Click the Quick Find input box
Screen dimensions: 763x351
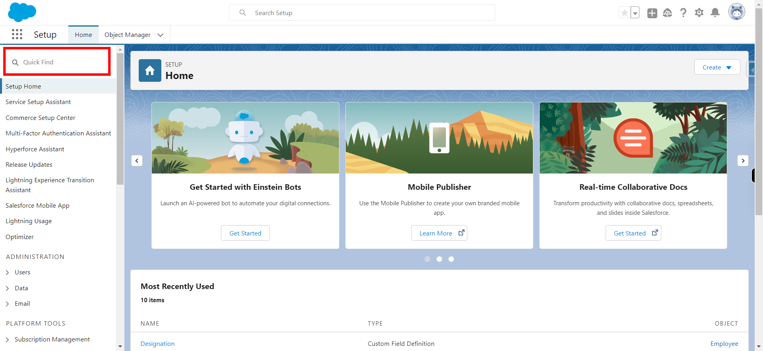57,62
